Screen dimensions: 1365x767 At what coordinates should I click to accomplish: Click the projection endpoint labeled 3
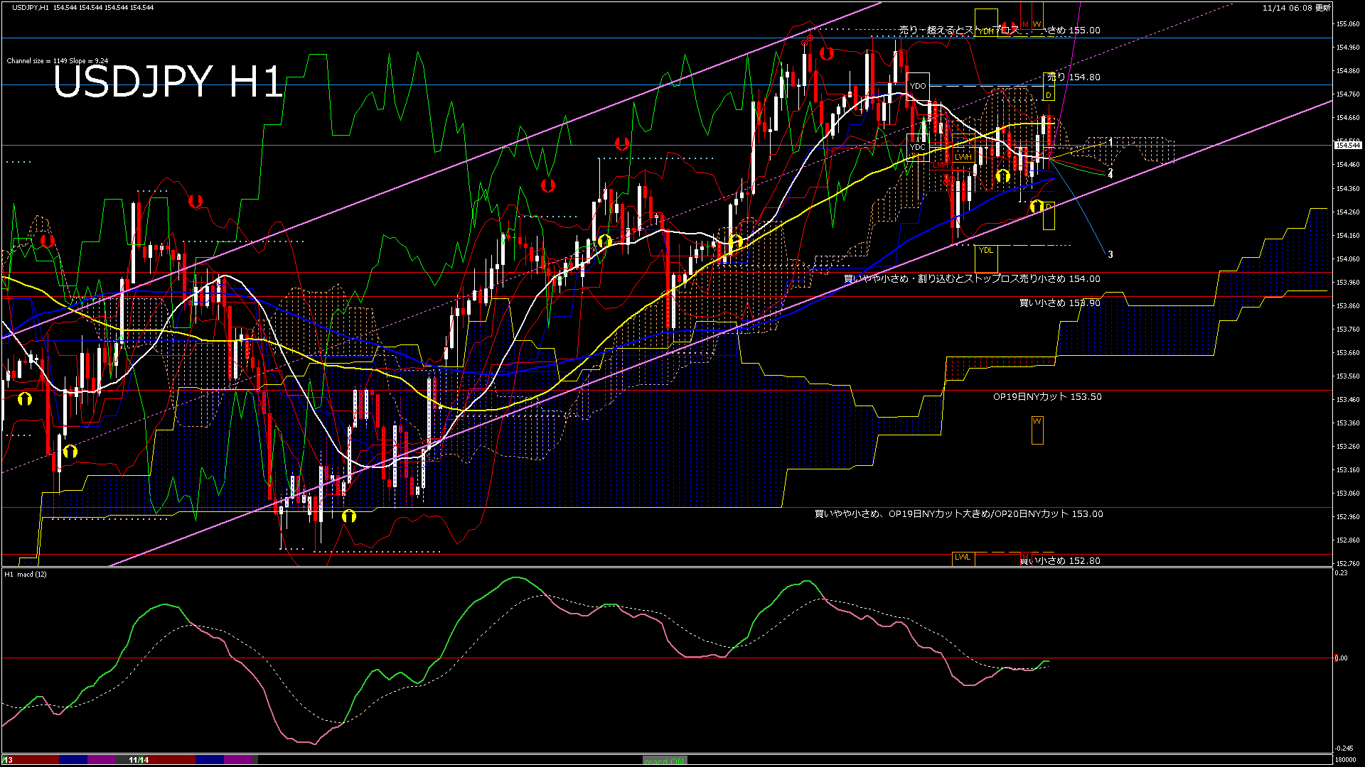tap(1110, 254)
